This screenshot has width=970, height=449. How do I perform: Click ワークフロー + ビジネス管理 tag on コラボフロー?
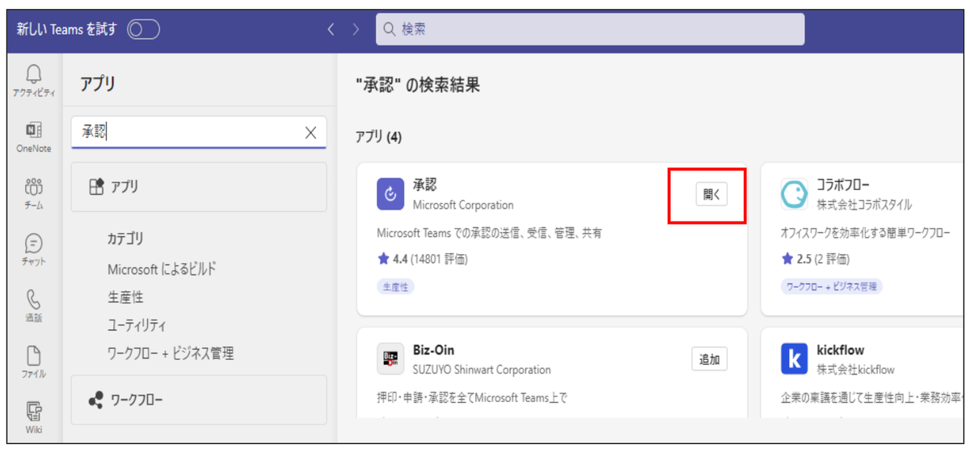pos(832,286)
